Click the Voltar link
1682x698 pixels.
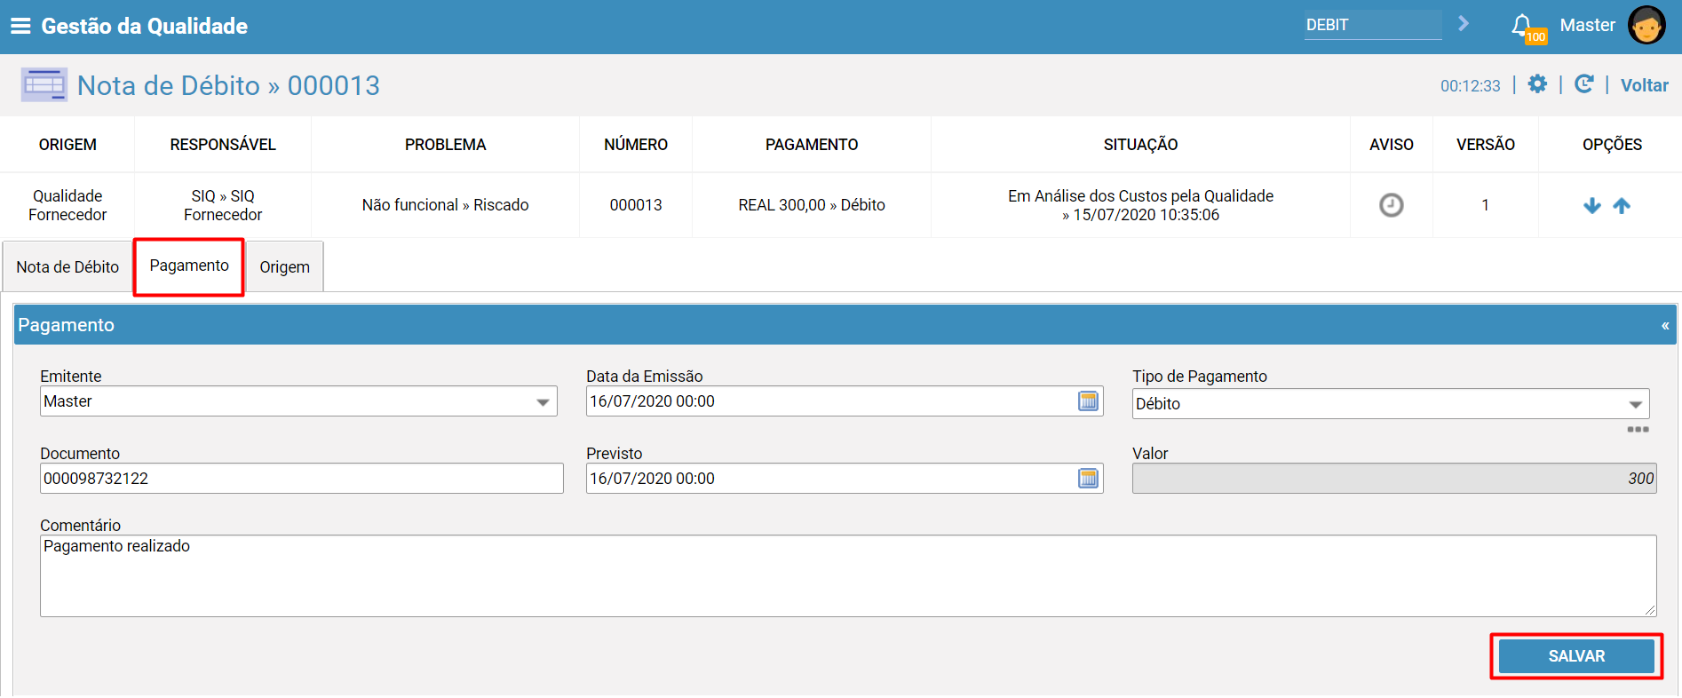[x=1644, y=85]
